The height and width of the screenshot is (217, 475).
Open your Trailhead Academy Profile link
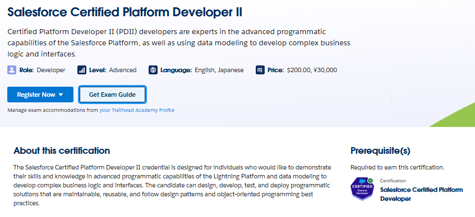137,110
